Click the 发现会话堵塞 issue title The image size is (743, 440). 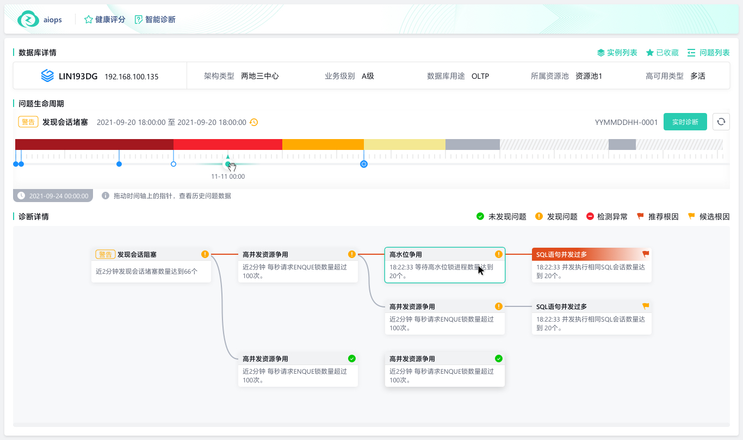pos(65,122)
